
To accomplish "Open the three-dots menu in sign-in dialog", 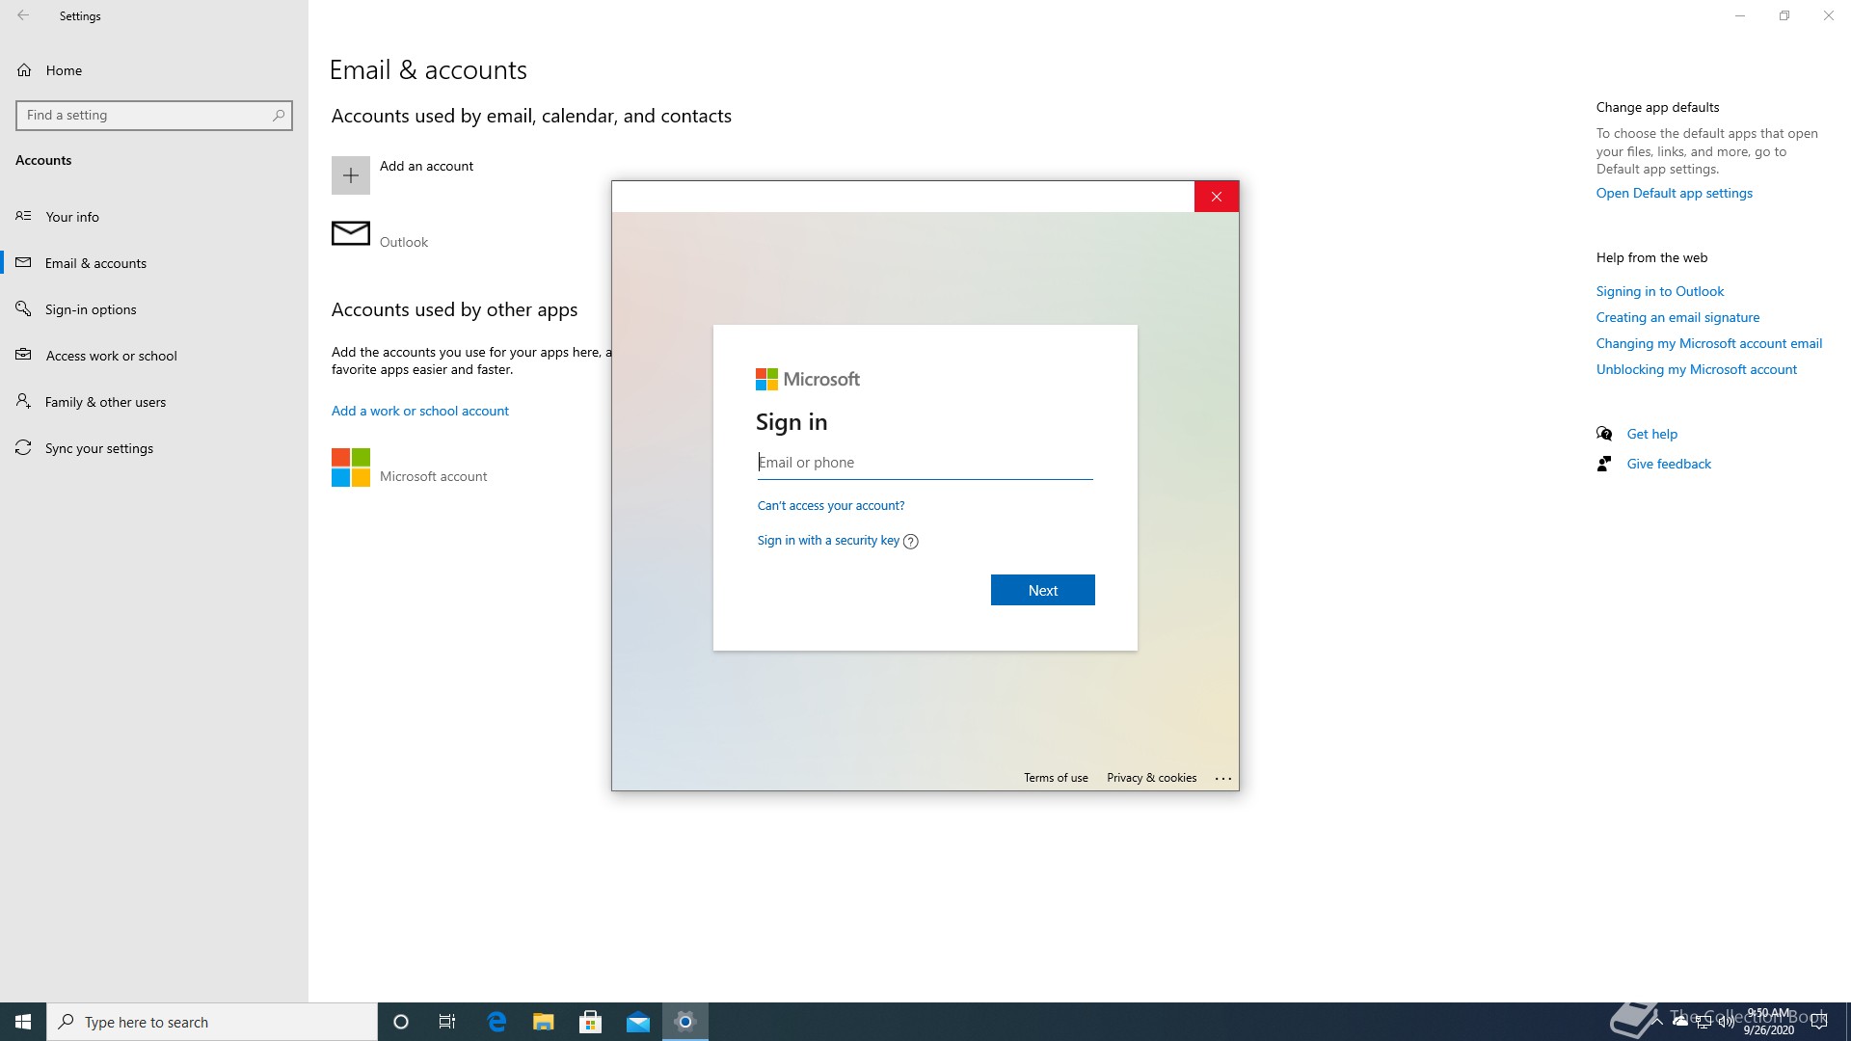I will tap(1223, 779).
